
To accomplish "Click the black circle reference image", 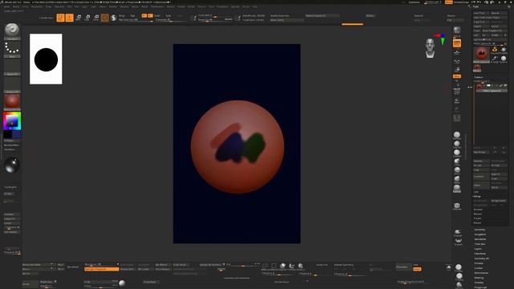I will point(46,59).
